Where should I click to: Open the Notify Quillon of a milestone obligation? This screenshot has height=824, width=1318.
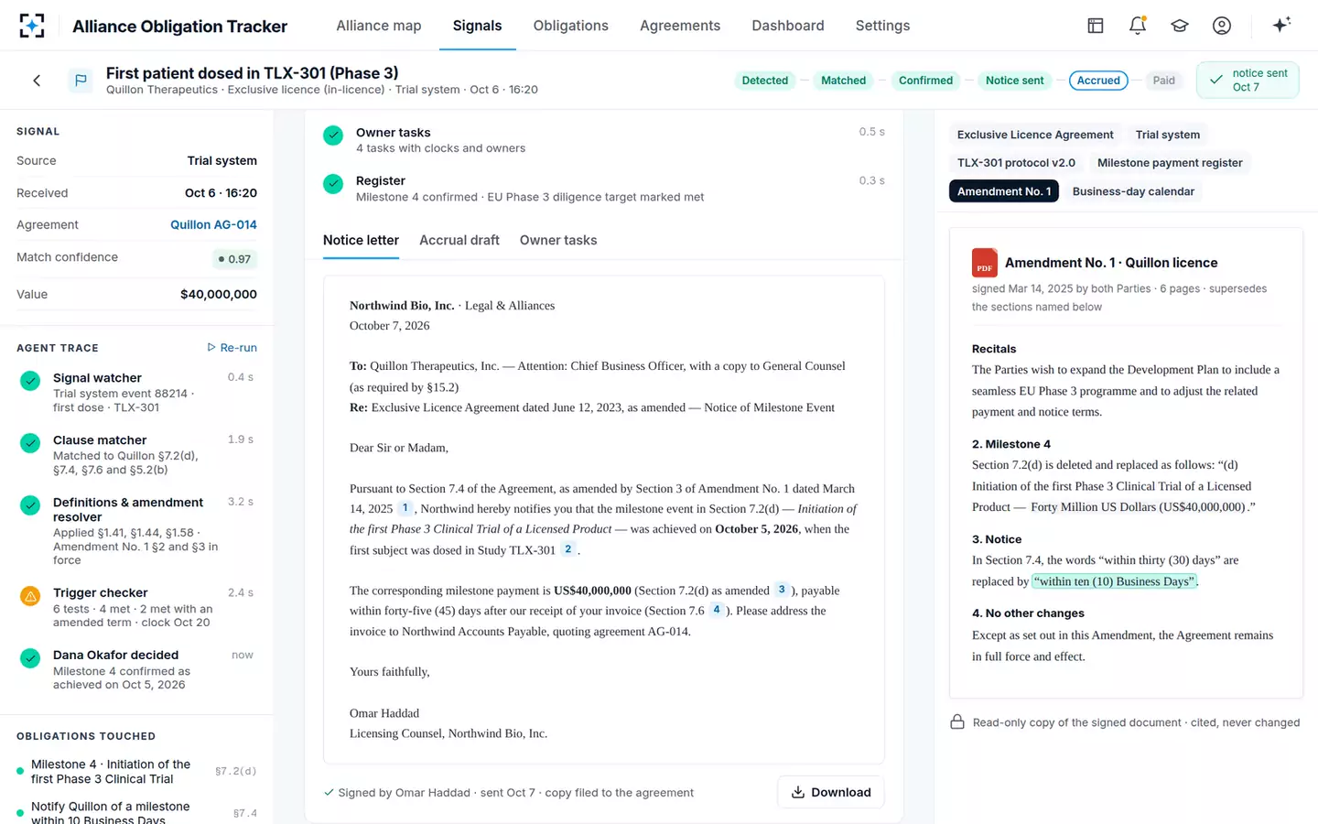[x=136, y=813]
